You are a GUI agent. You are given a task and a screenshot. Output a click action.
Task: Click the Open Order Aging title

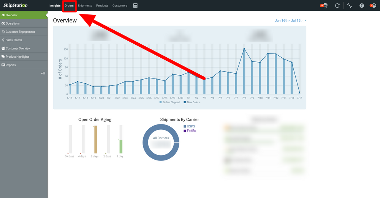[x=95, y=119]
